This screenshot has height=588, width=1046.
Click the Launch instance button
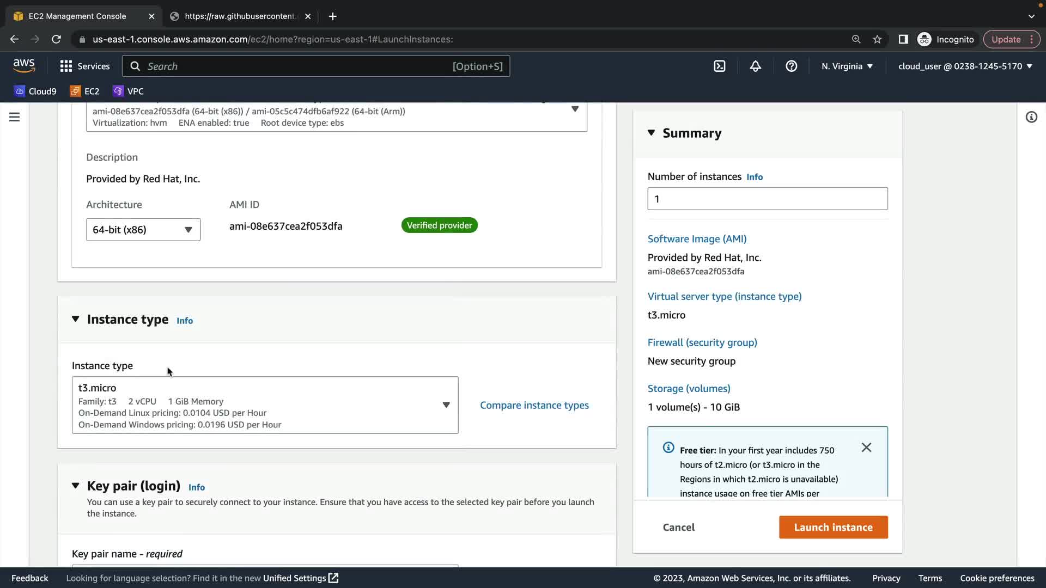(833, 527)
